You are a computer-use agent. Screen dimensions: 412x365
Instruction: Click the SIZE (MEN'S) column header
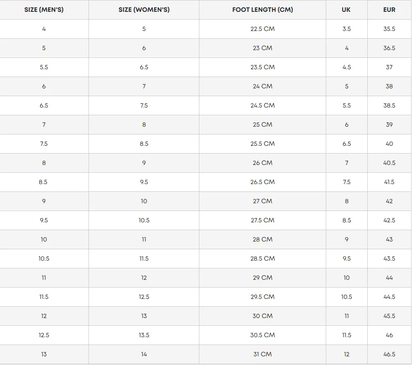click(x=44, y=10)
